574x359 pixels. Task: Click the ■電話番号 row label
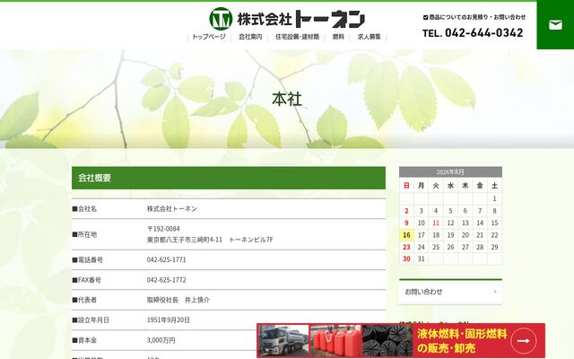tap(88, 260)
